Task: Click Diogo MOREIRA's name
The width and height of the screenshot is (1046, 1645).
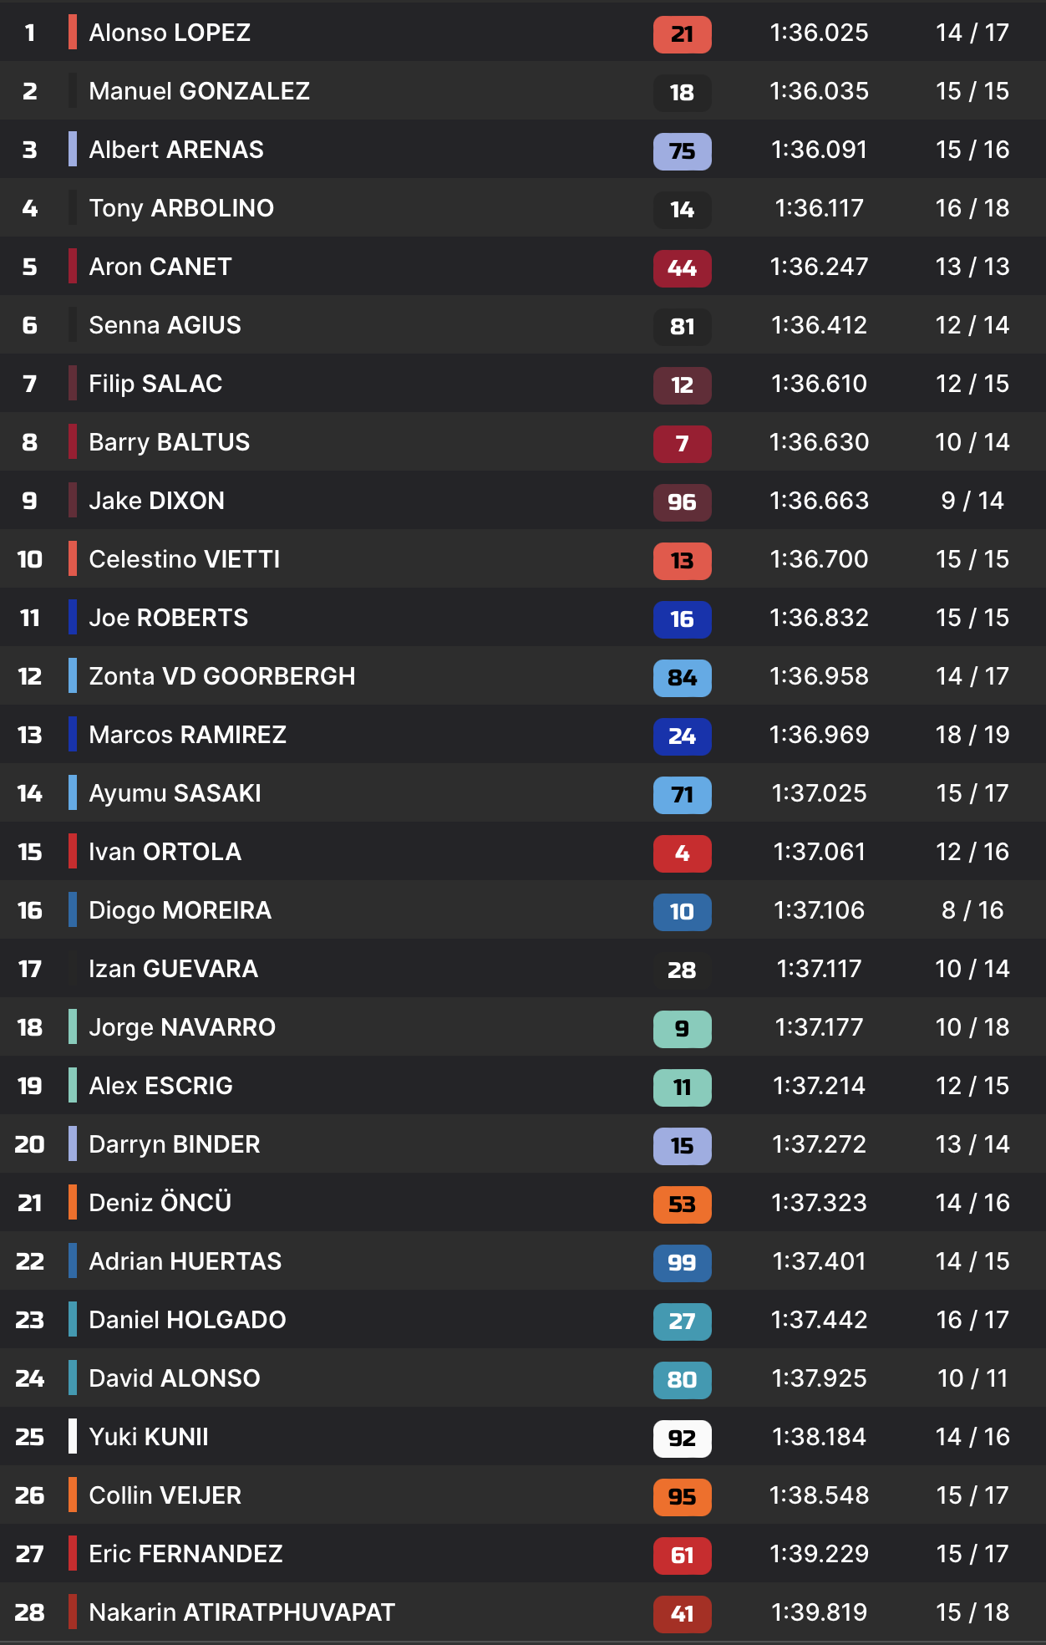Action: point(180,910)
